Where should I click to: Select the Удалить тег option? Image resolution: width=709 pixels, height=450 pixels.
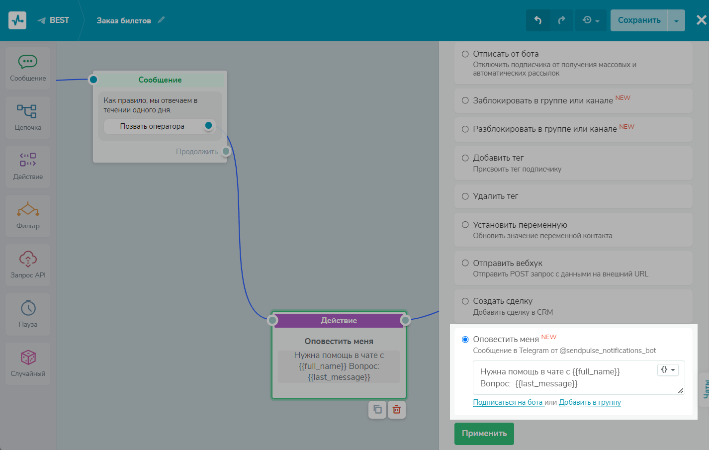pos(573,196)
